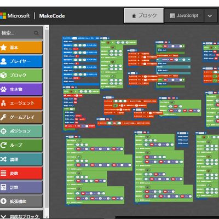Screen dimensions: 219x219
Task: Open the 基本 block category
Action: point(21,48)
